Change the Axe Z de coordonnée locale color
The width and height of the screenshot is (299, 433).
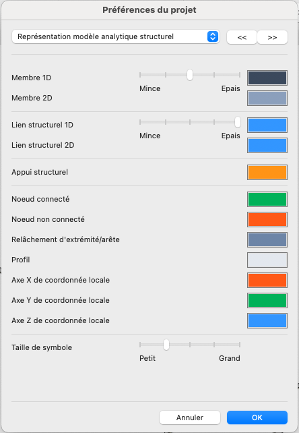(267, 320)
